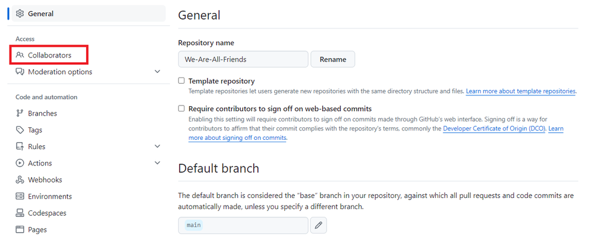Open Developer Certificate of Origin (DCO) link
The image size is (594, 240).
tap(494, 129)
